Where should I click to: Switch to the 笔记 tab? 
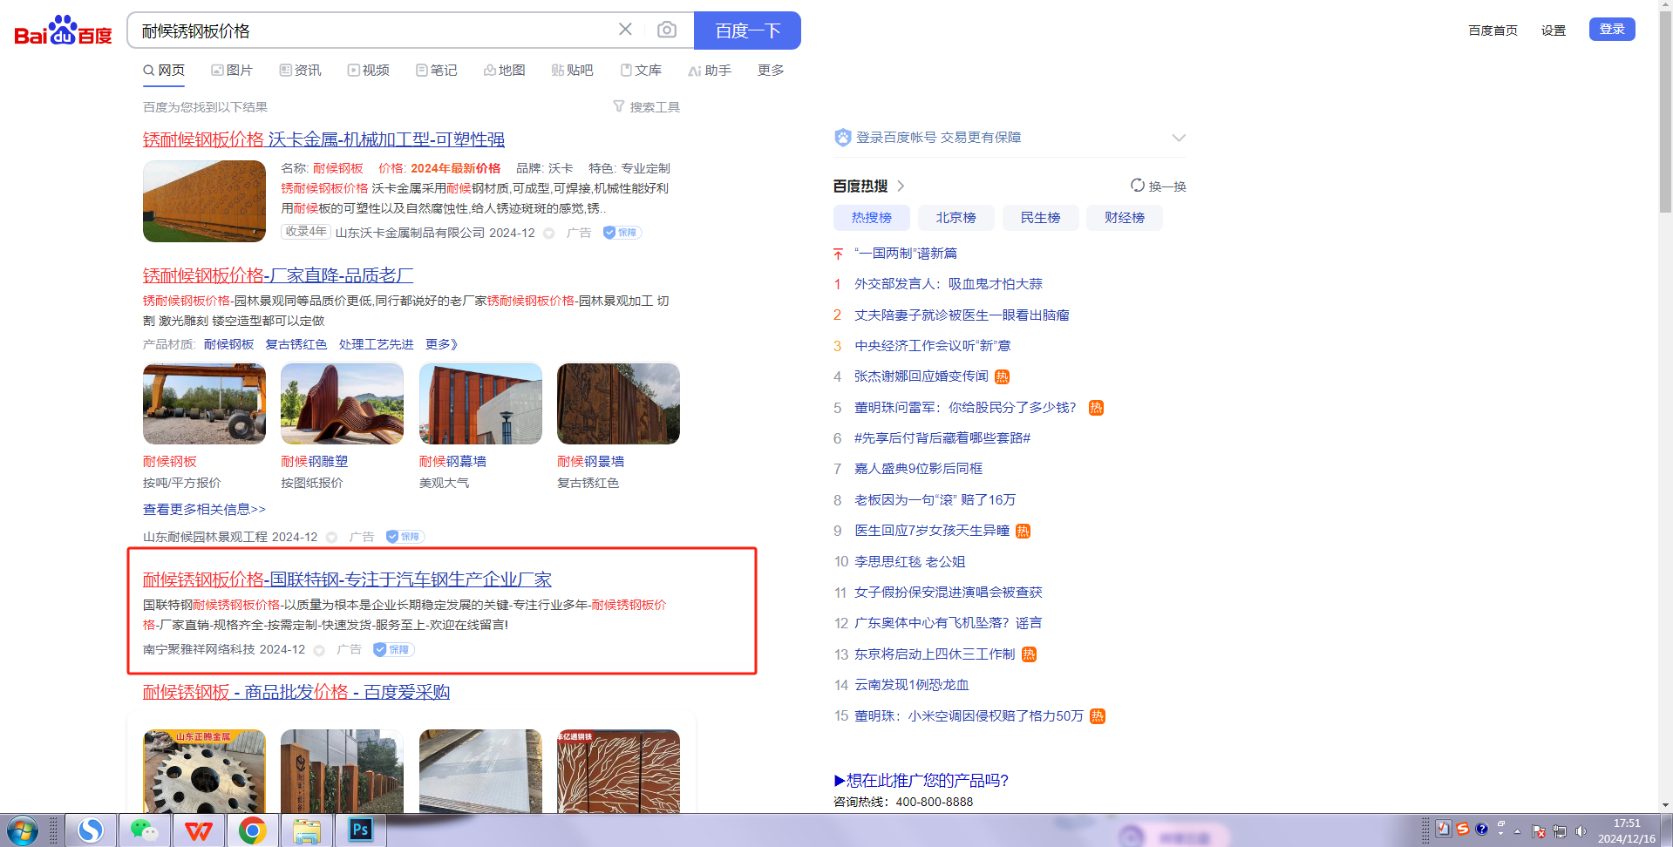point(436,71)
